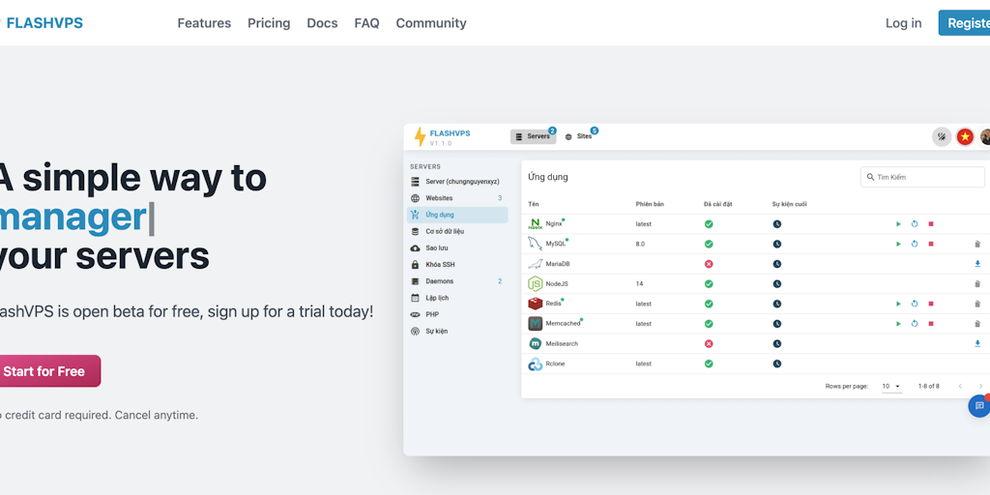Start the Nginx service play icon
Screen dimensions: 990x495
pyautogui.click(x=898, y=224)
